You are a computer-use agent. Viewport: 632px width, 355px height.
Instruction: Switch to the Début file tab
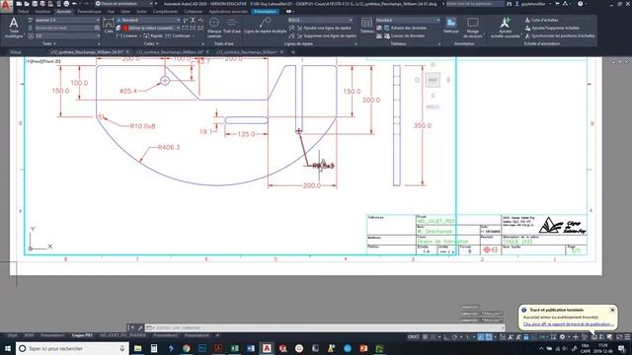tap(16, 52)
